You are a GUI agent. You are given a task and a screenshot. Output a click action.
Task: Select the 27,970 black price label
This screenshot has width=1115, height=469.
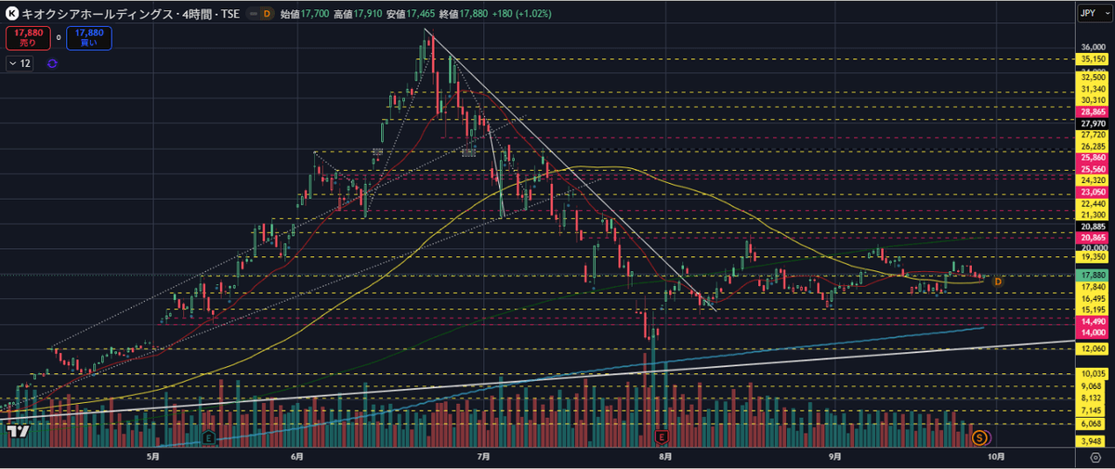coord(1092,123)
